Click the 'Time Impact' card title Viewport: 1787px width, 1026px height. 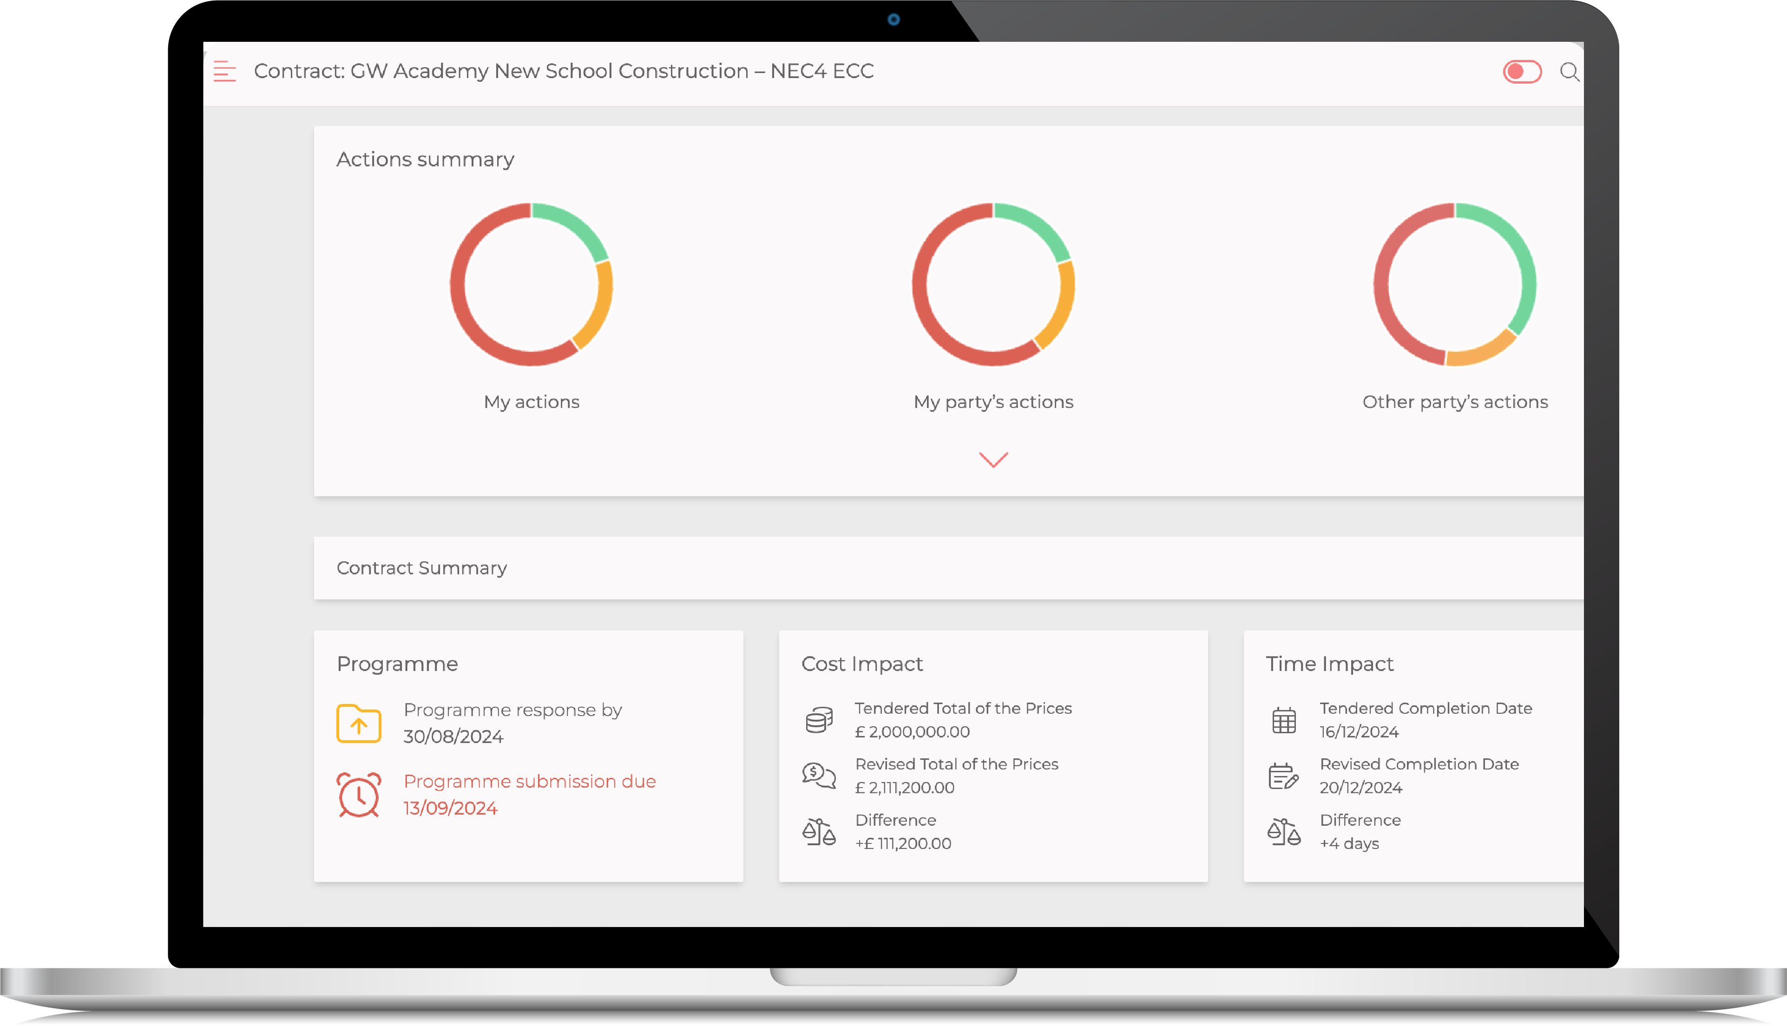[1329, 664]
